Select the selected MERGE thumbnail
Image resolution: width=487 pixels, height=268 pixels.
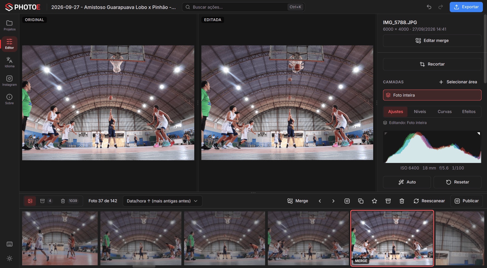tap(392, 238)
